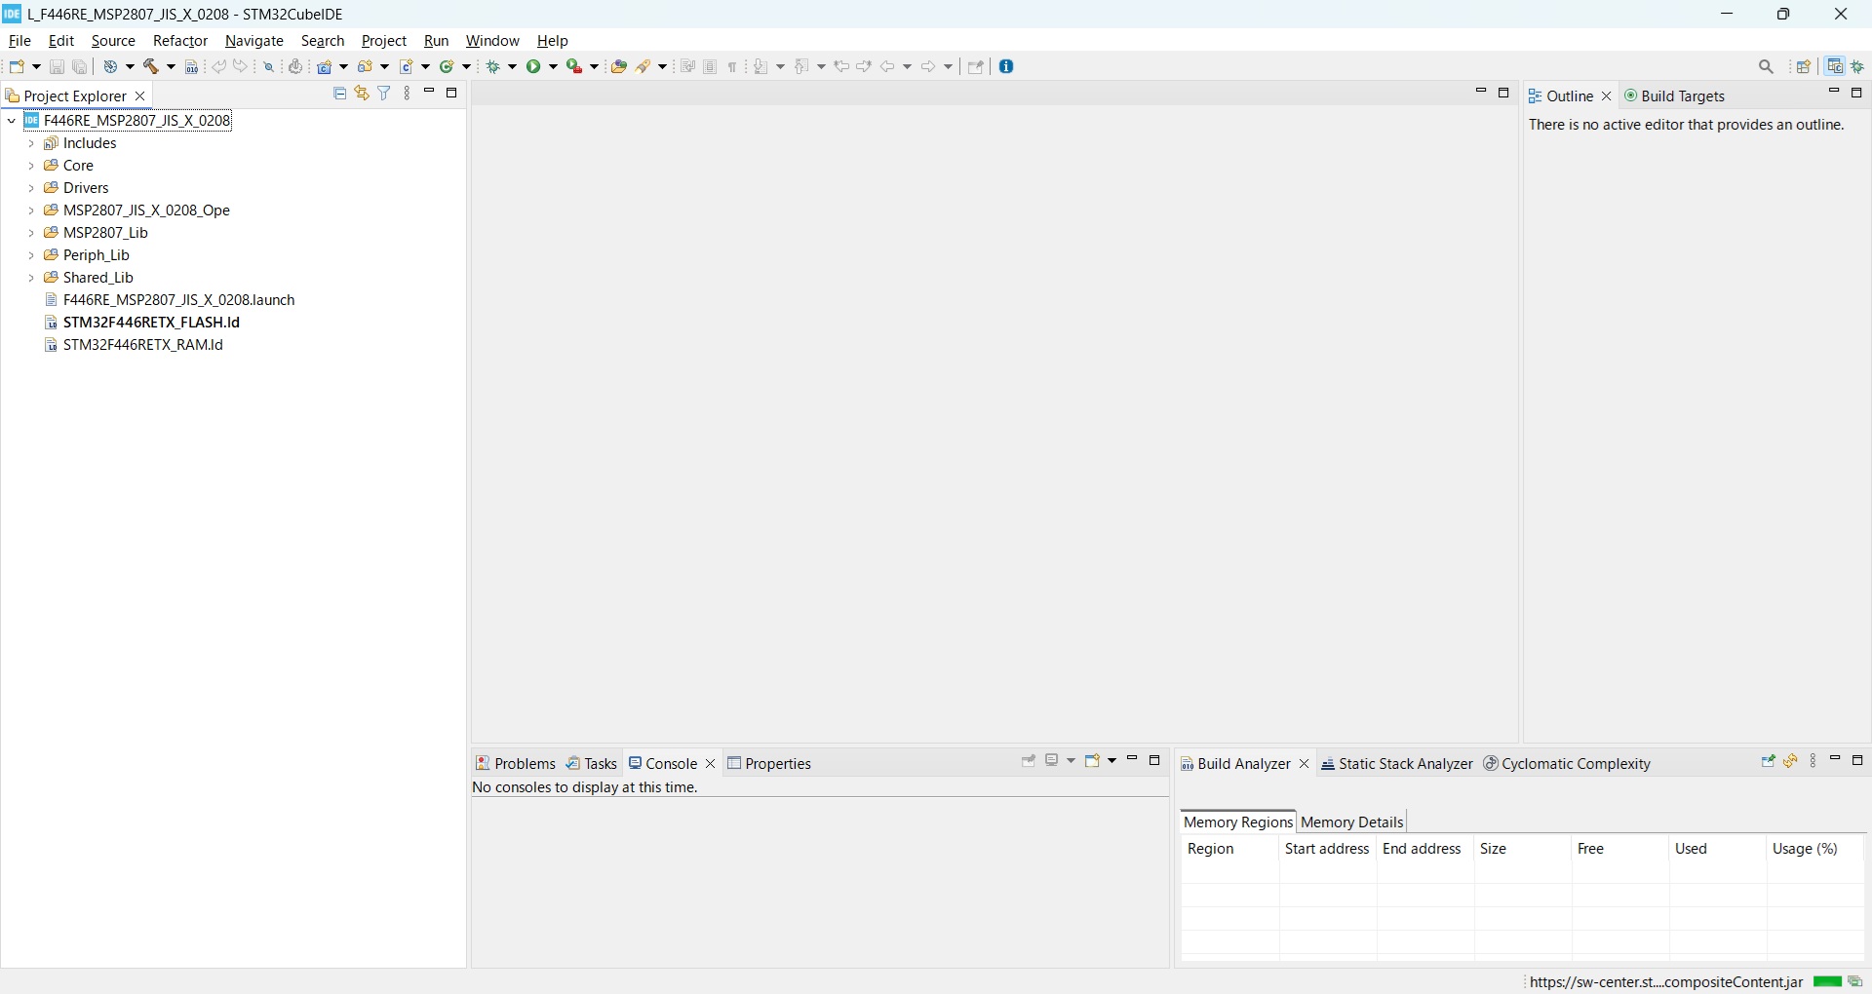Toggle Skip All Breakpoints icon
The height and width of the screenshot is (994, 1872).
pyautogui.click(x=269, y=67)
